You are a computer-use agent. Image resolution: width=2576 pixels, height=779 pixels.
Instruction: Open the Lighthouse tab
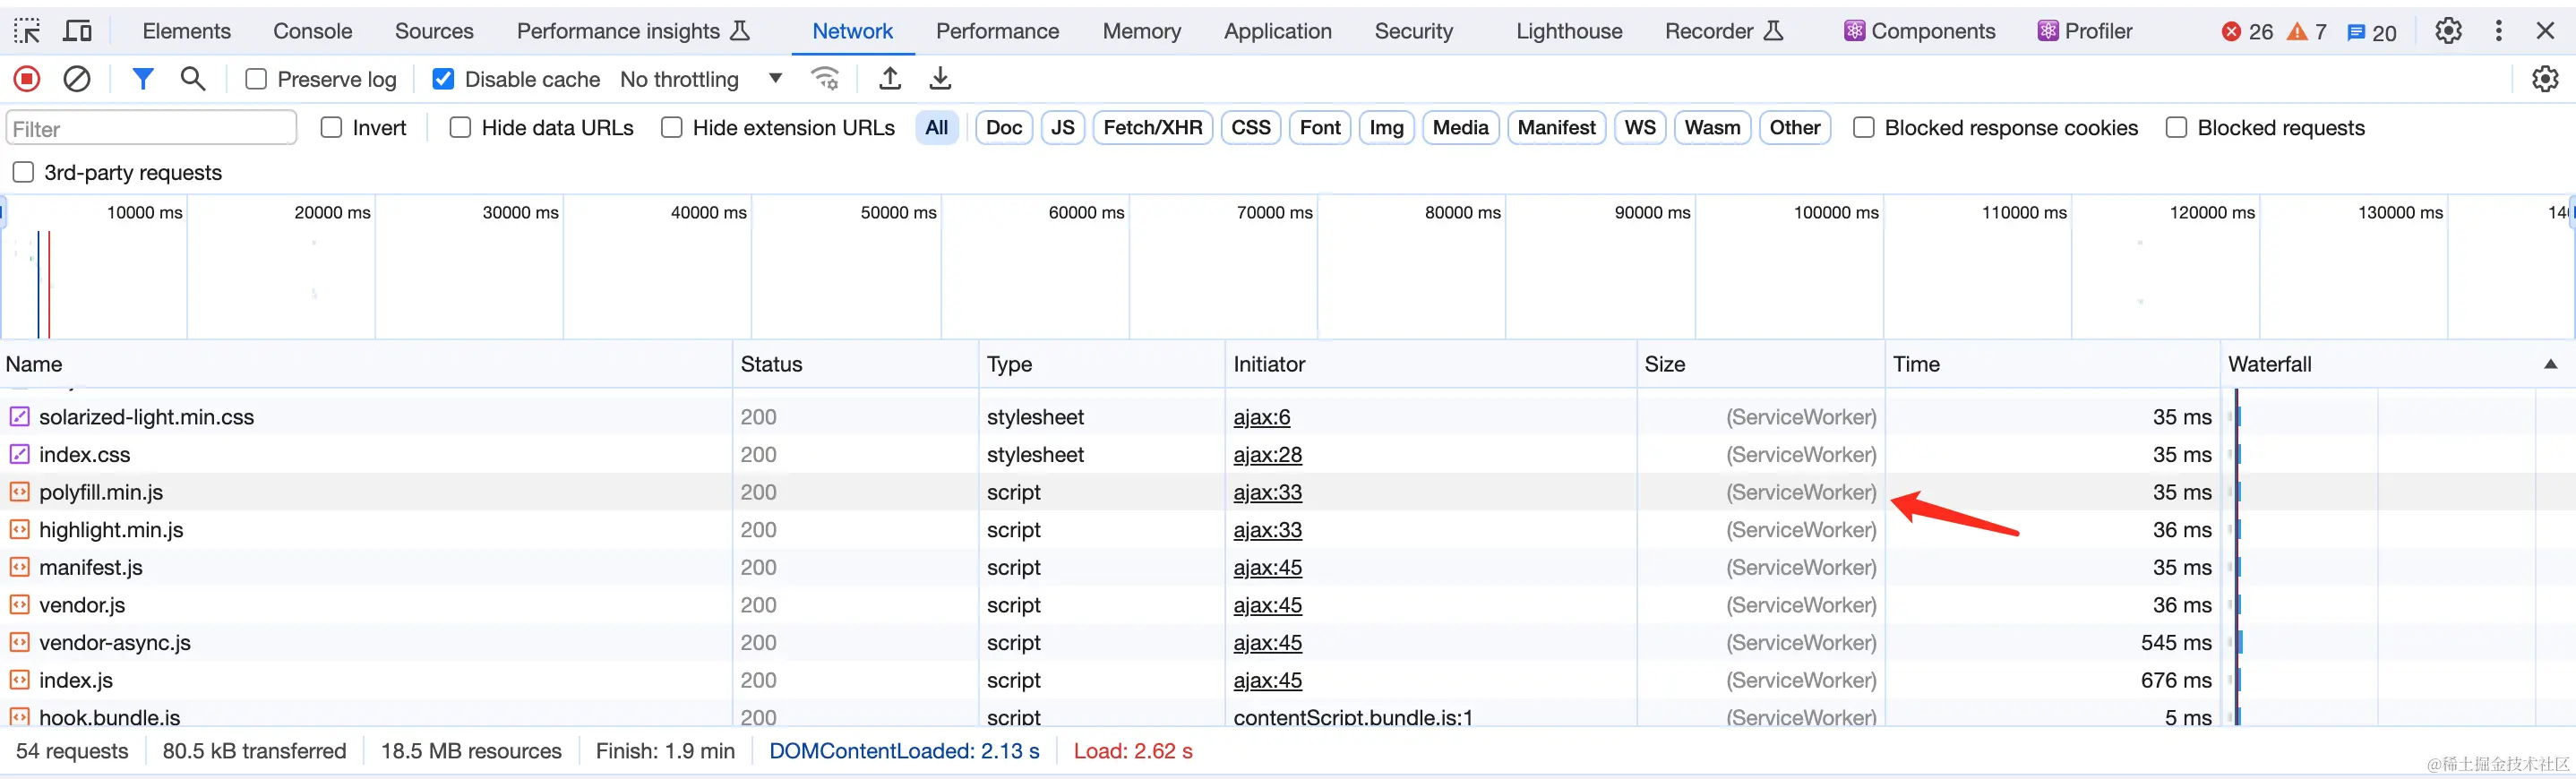pyautogui.click(x=1569, y=31)
